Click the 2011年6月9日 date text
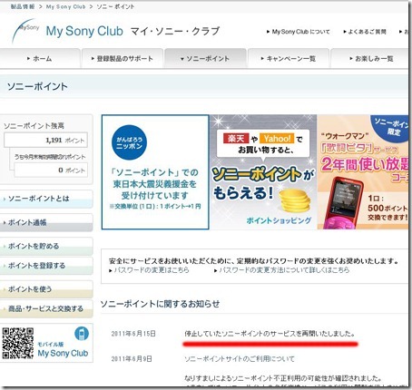Screen dimensions: 412x390 (x=132, y=359)
